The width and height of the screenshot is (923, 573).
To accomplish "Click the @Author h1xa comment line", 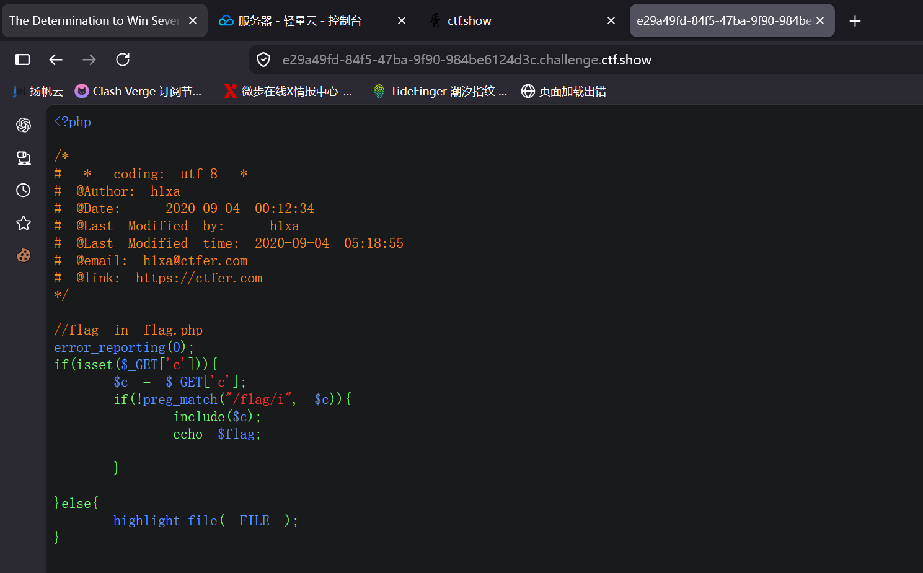I will pos(117,191).
